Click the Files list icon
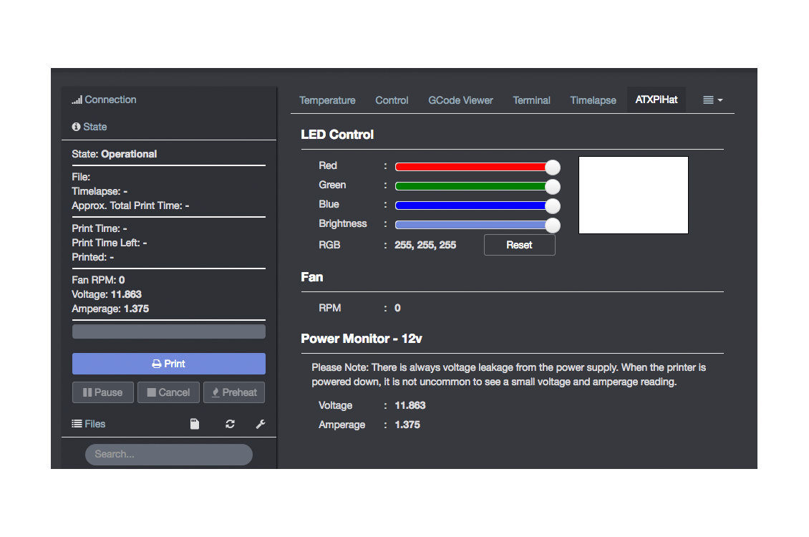809x537 pixels. pyautogui.click(x=77, y=424)
